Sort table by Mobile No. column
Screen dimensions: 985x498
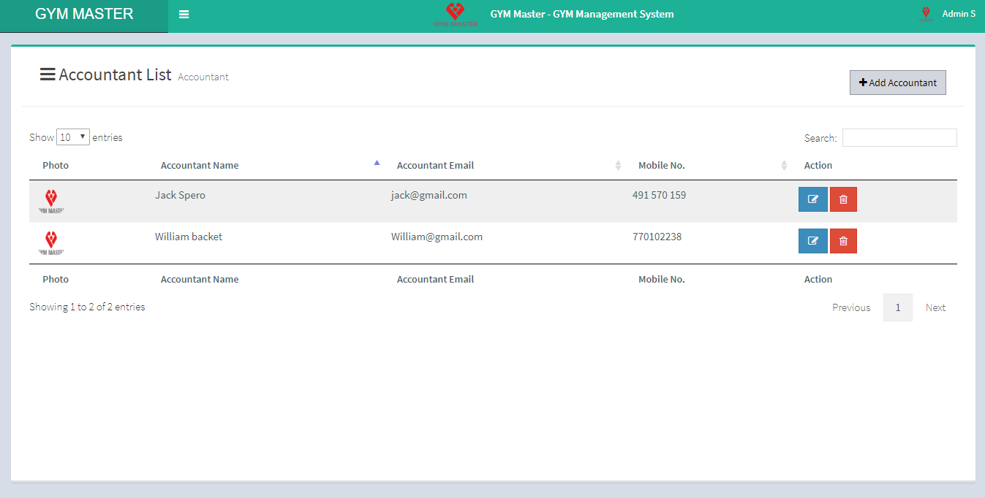[x=661, y=165]
